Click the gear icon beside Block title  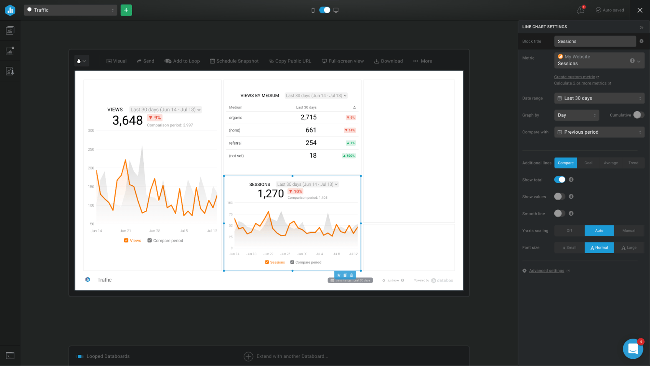click(642, 41)
